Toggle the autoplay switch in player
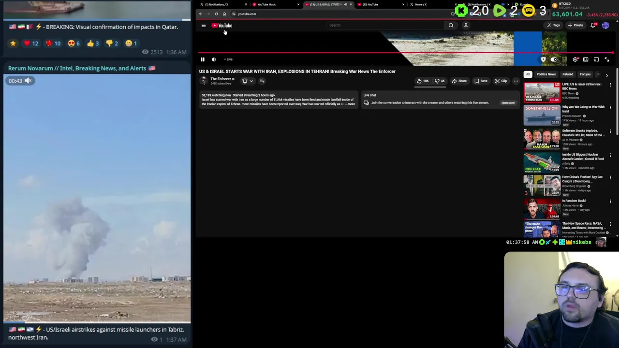 (x=554, y=59)
